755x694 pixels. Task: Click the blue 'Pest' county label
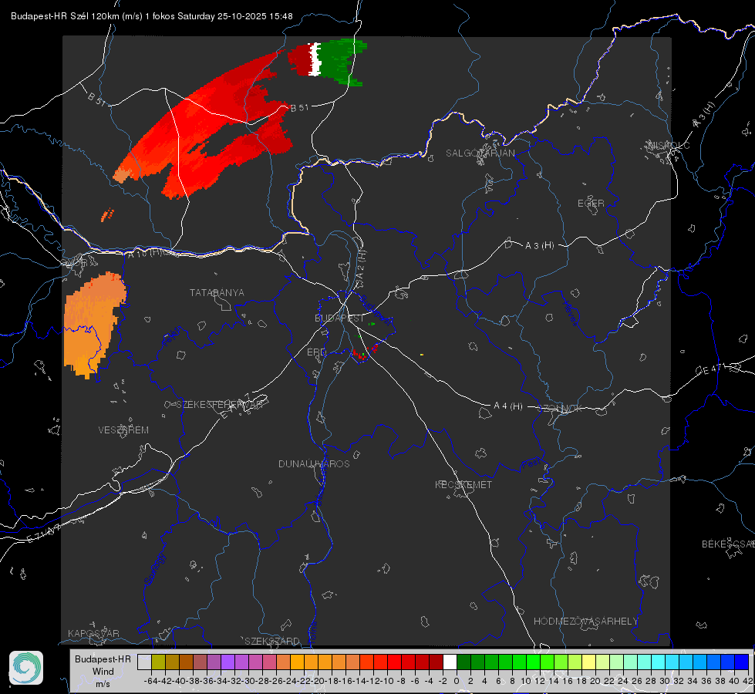531,463
